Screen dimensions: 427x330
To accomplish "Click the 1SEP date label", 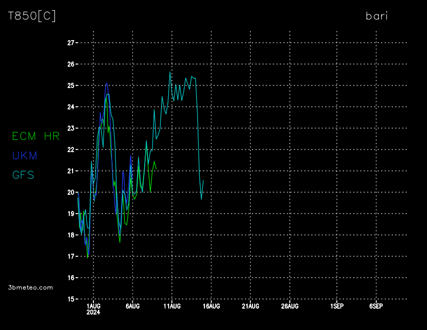I will (x=337, y=306).
